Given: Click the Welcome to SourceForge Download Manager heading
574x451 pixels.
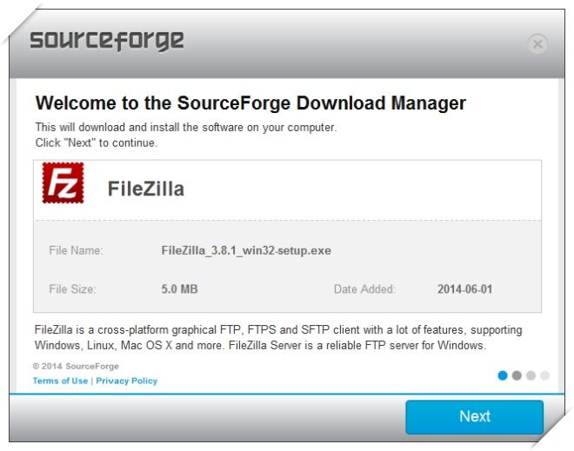Looking at the screenshot, I should [250, 103].
